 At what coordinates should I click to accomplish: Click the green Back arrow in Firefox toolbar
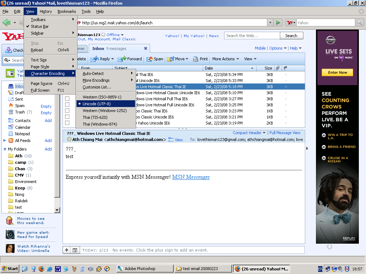click(6, 22)
